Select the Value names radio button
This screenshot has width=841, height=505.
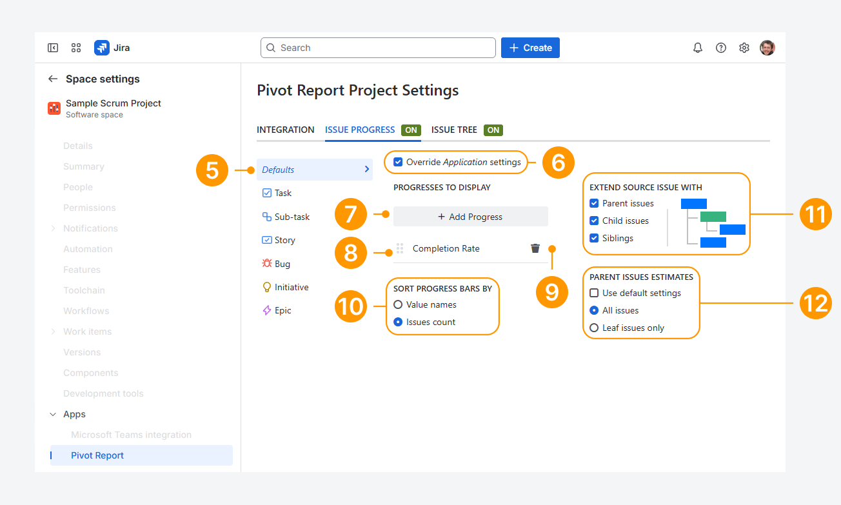pos(398,304)
